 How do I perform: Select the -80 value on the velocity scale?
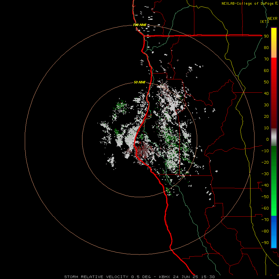[x=265, y=231]
